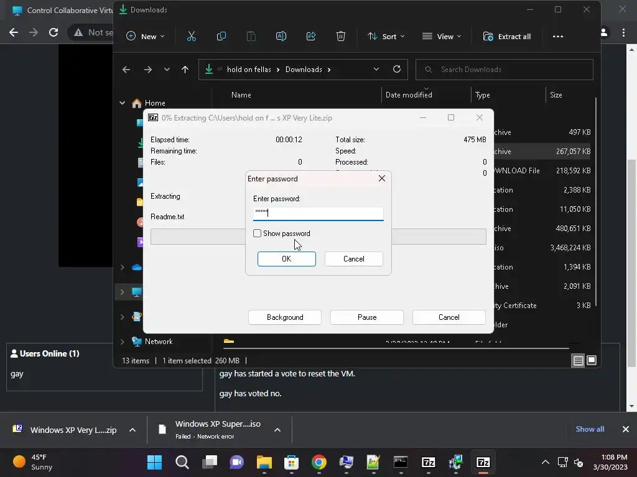
Task: Click Show all downloads link
Action: (590, 429)
